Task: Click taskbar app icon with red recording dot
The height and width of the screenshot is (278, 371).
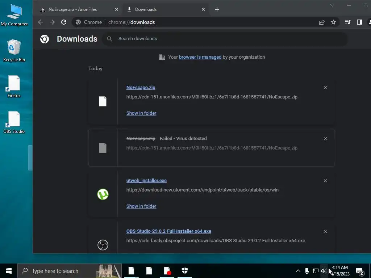Action: 167,271
